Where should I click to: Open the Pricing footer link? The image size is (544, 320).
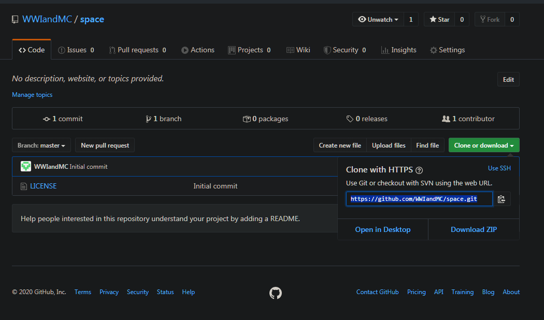click(x=417, y=292)
